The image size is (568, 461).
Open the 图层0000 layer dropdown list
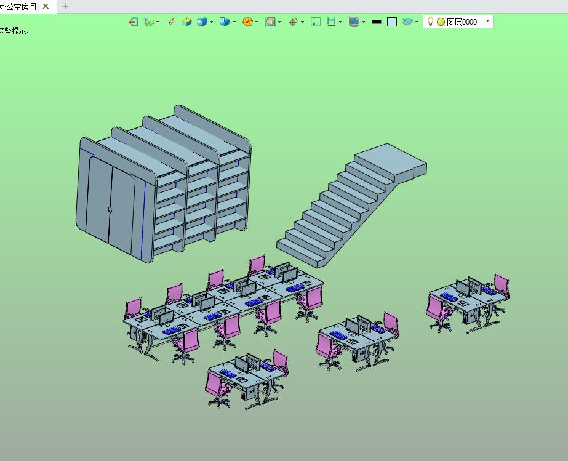coord(488,21)
